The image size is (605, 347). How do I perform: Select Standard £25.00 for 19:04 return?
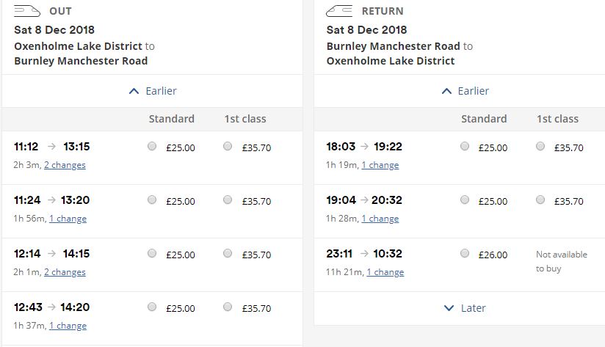(465, 200)
